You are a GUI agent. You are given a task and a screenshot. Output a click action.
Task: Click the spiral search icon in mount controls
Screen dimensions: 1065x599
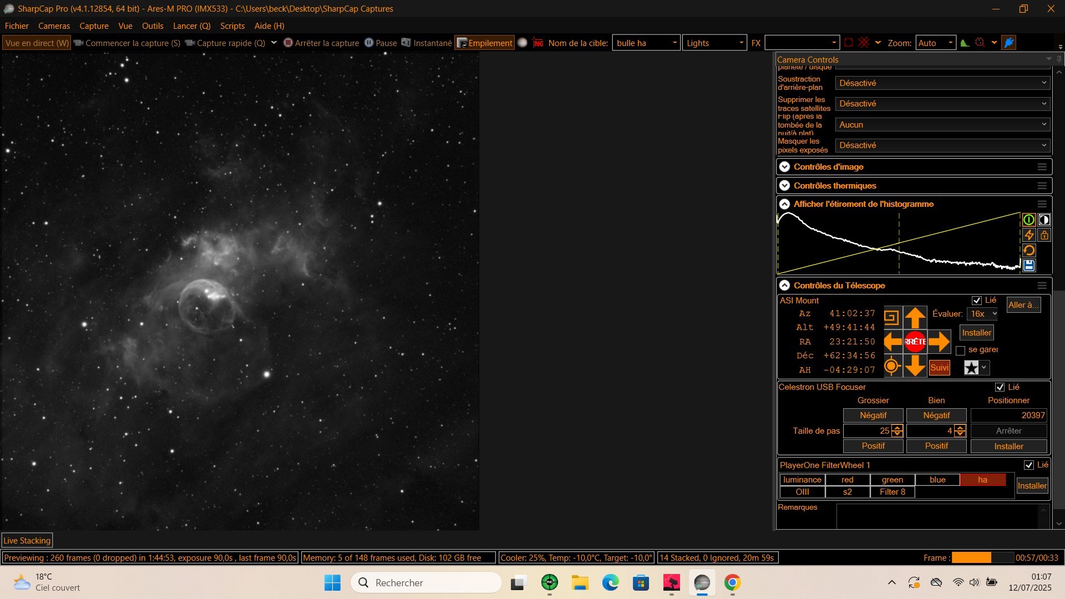891,318
